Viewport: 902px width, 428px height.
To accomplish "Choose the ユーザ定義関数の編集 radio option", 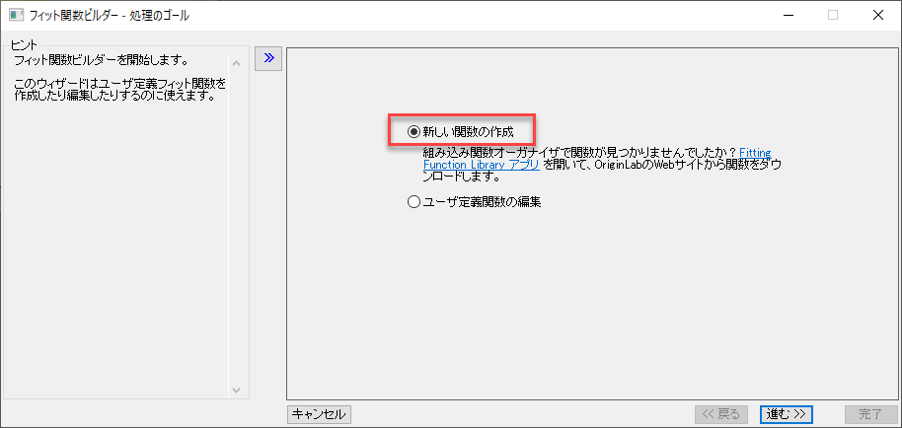I will [x=414, y=202].
